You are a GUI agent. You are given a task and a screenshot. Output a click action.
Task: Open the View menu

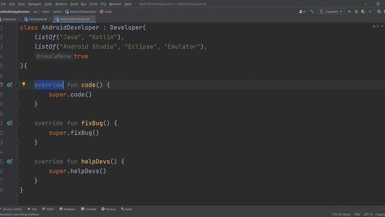pos(22,4)
